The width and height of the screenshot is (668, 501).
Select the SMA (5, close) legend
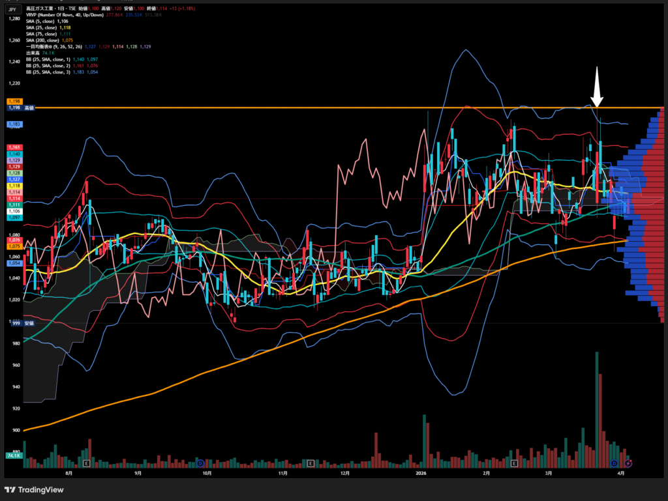pyautogui.click(x=40, y=21)
